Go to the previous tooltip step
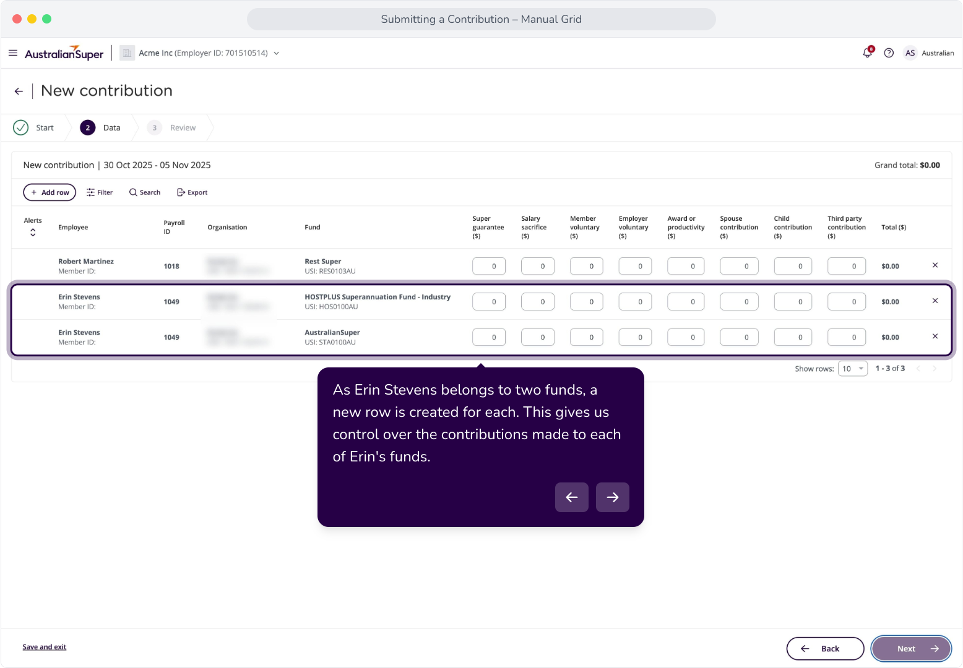 (x=572, y=497)
